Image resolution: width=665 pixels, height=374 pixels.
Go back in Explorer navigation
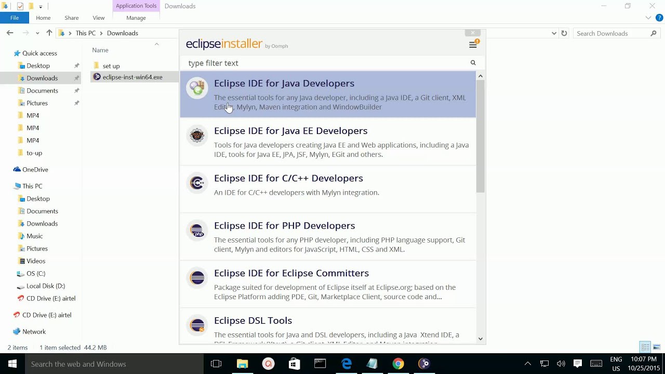(10, 33)
